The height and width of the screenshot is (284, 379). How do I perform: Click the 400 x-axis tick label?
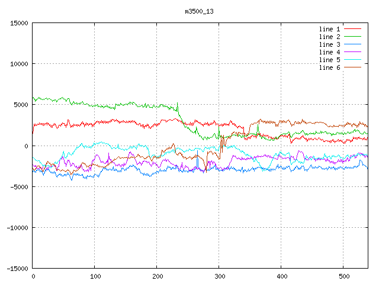pyautogui.click(x=281, y=276)
